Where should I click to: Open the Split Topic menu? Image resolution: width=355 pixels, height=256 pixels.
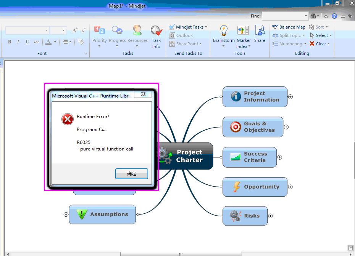click(289, 35)
